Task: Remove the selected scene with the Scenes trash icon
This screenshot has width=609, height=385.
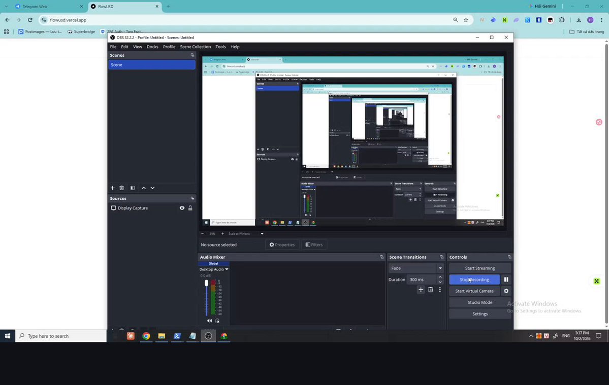Action: (121, 188)
